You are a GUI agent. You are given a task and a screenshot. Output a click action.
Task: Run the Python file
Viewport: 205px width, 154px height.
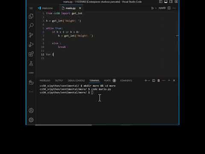click(x=152, y=8)
